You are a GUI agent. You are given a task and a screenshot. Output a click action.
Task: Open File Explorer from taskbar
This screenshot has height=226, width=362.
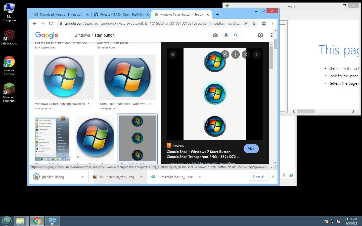point(20,221)
